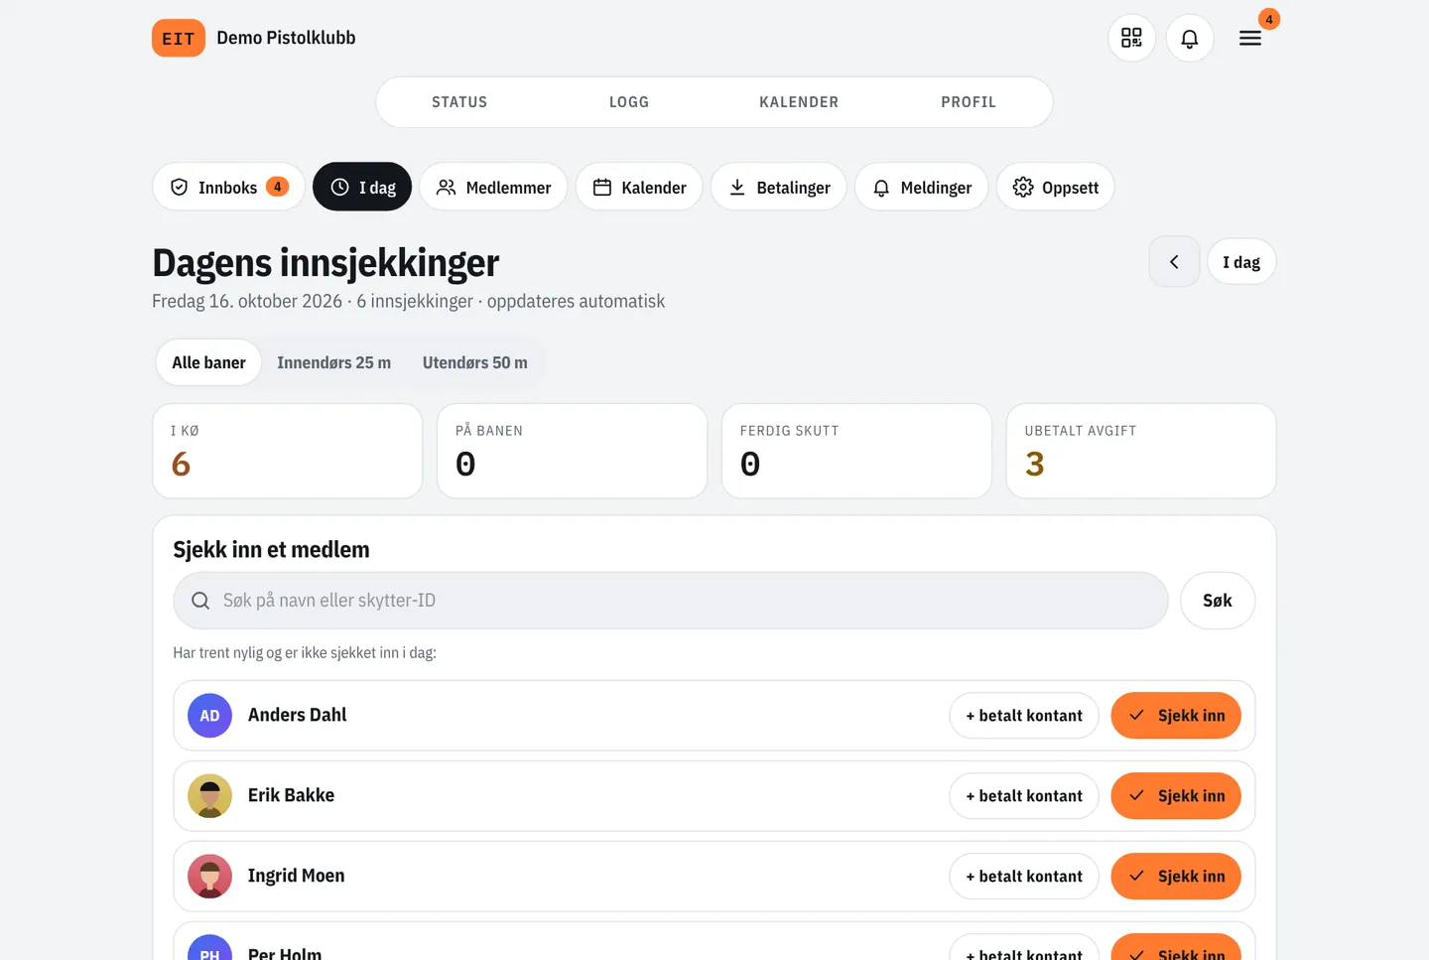Focus the member search field
1429x960 pixels.
(671, 601)
